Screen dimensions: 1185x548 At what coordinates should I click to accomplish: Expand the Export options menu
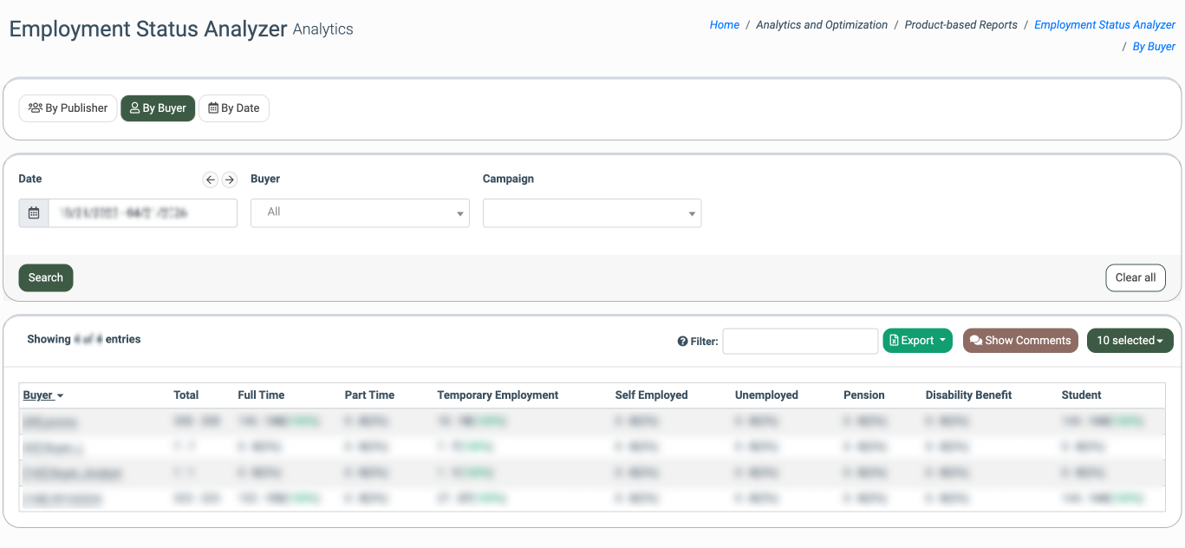coord(917,341)
